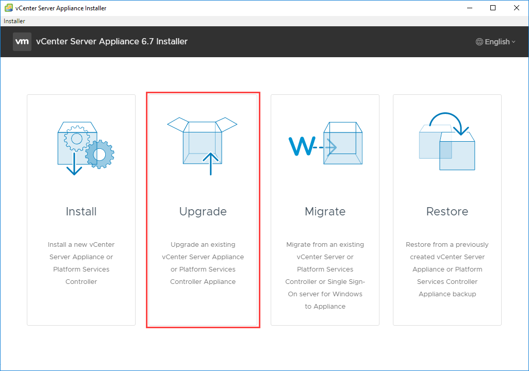This screenshot has height=371, width=529.
Task: Maximize the installer window
Action: (x=493, y=8)
